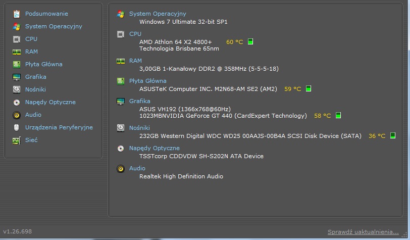Viewport: 410px width, 240px height.
Task: Click the hard disk icon in summary panel
Action: 121,128
